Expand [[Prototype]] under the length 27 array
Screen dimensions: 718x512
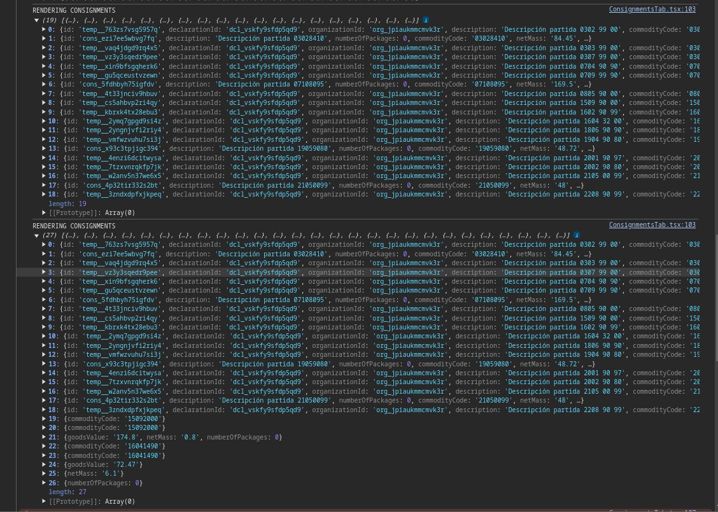click(x=44, y=501)
